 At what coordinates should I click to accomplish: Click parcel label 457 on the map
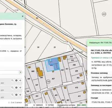pos(53,79)
